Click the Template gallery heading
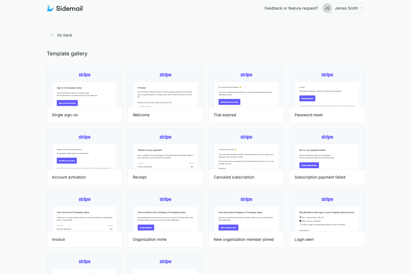This screenshot has height=274, width=412. click(67, 54)
